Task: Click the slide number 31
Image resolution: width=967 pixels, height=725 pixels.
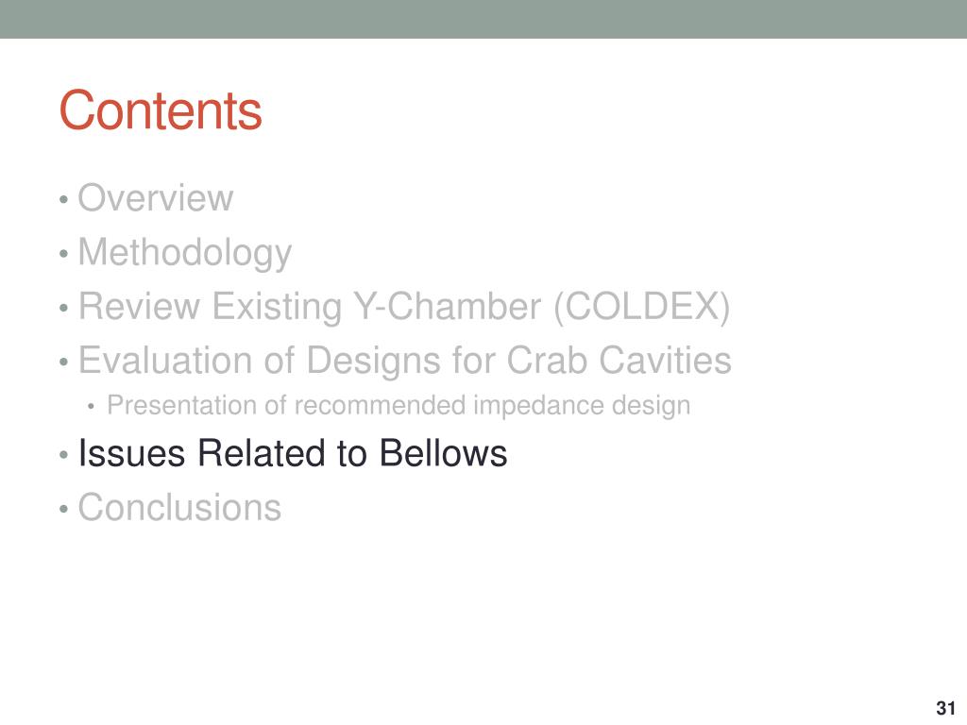Action: pos(945,708)
